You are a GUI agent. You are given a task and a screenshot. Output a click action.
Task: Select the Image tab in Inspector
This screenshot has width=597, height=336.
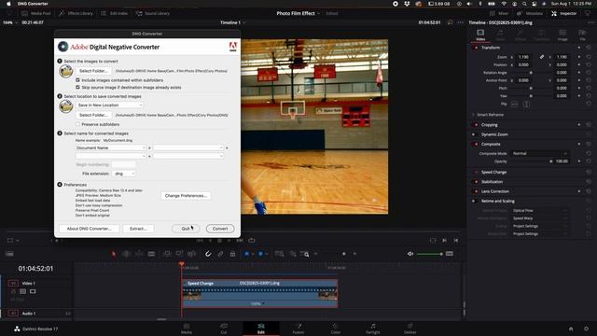562,35
